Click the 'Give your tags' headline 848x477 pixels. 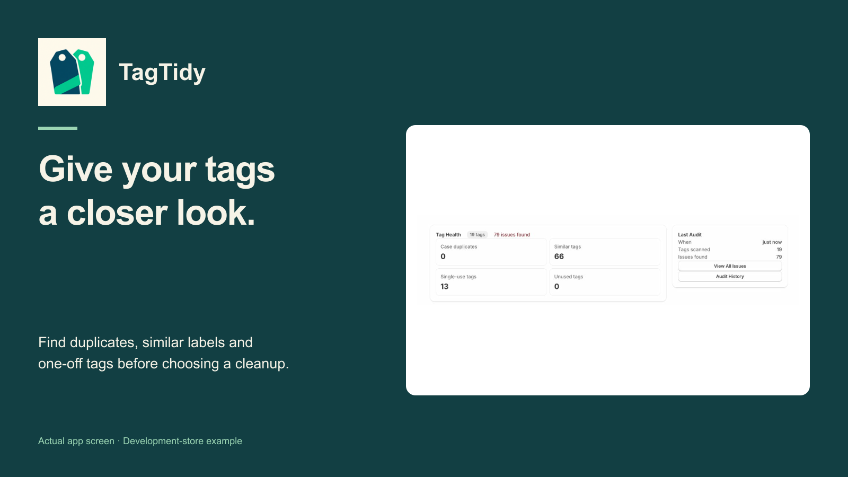click(157, 170)
